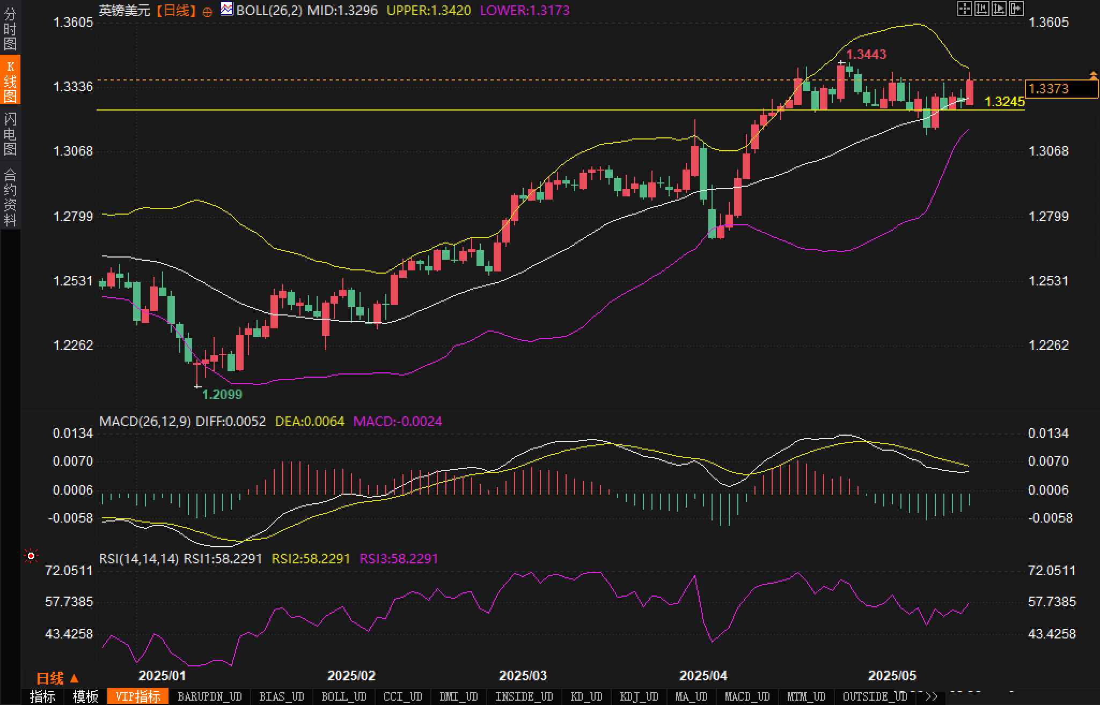Click the shift-chart-right arrow icon
Screen dimensions: 1100x705
tap(1016, 9)
